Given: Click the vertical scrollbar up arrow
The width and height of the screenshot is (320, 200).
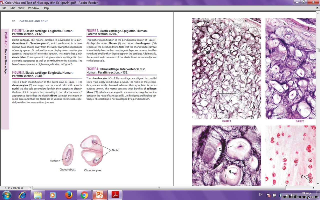Looking at the screenshot, I should [x=318, y=13].
